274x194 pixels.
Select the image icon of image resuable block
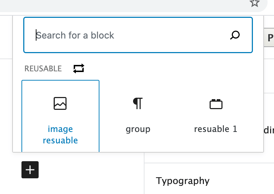(x=60, y=103)
